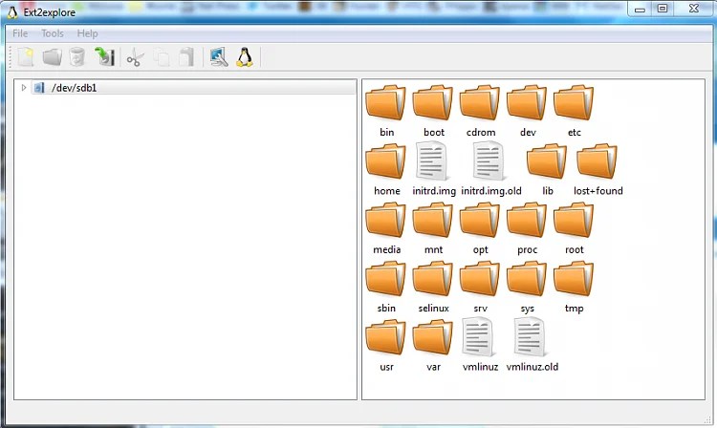Click the copy pages toolbar icon
The height and width of the screenshot is (428, 717).
tap(161, 58)
